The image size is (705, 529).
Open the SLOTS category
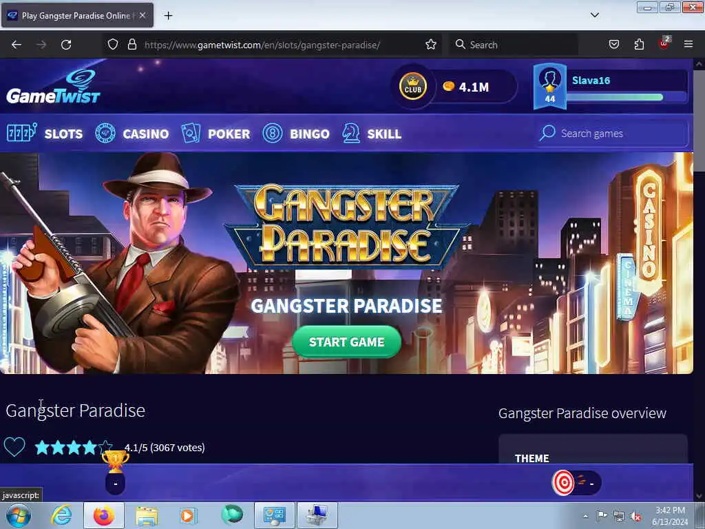click(x=63, y=134)
